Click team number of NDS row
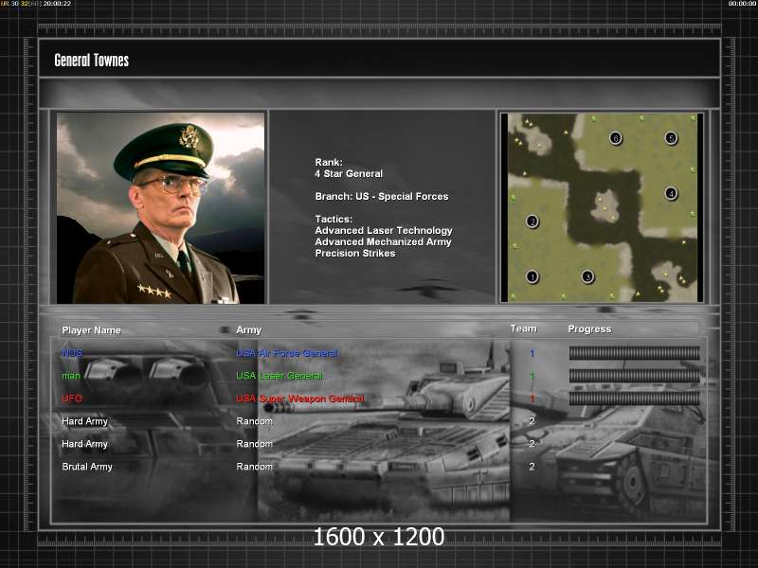Viewport: 758px width, 568px height. coord(532,353)
